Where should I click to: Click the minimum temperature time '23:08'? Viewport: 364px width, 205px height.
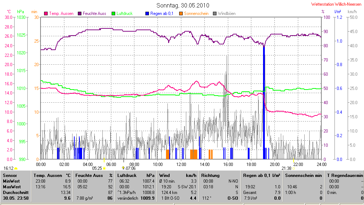point(41,181)
